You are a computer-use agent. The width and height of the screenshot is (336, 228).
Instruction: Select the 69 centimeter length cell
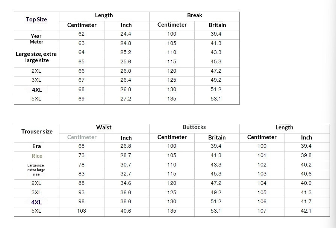82,99
